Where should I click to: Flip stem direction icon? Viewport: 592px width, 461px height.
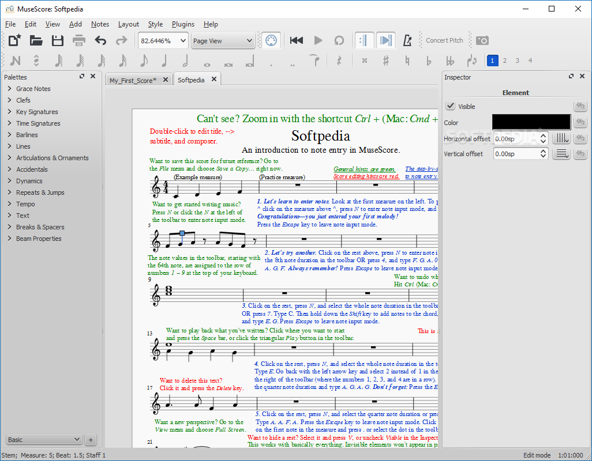(x=471, y=61)
